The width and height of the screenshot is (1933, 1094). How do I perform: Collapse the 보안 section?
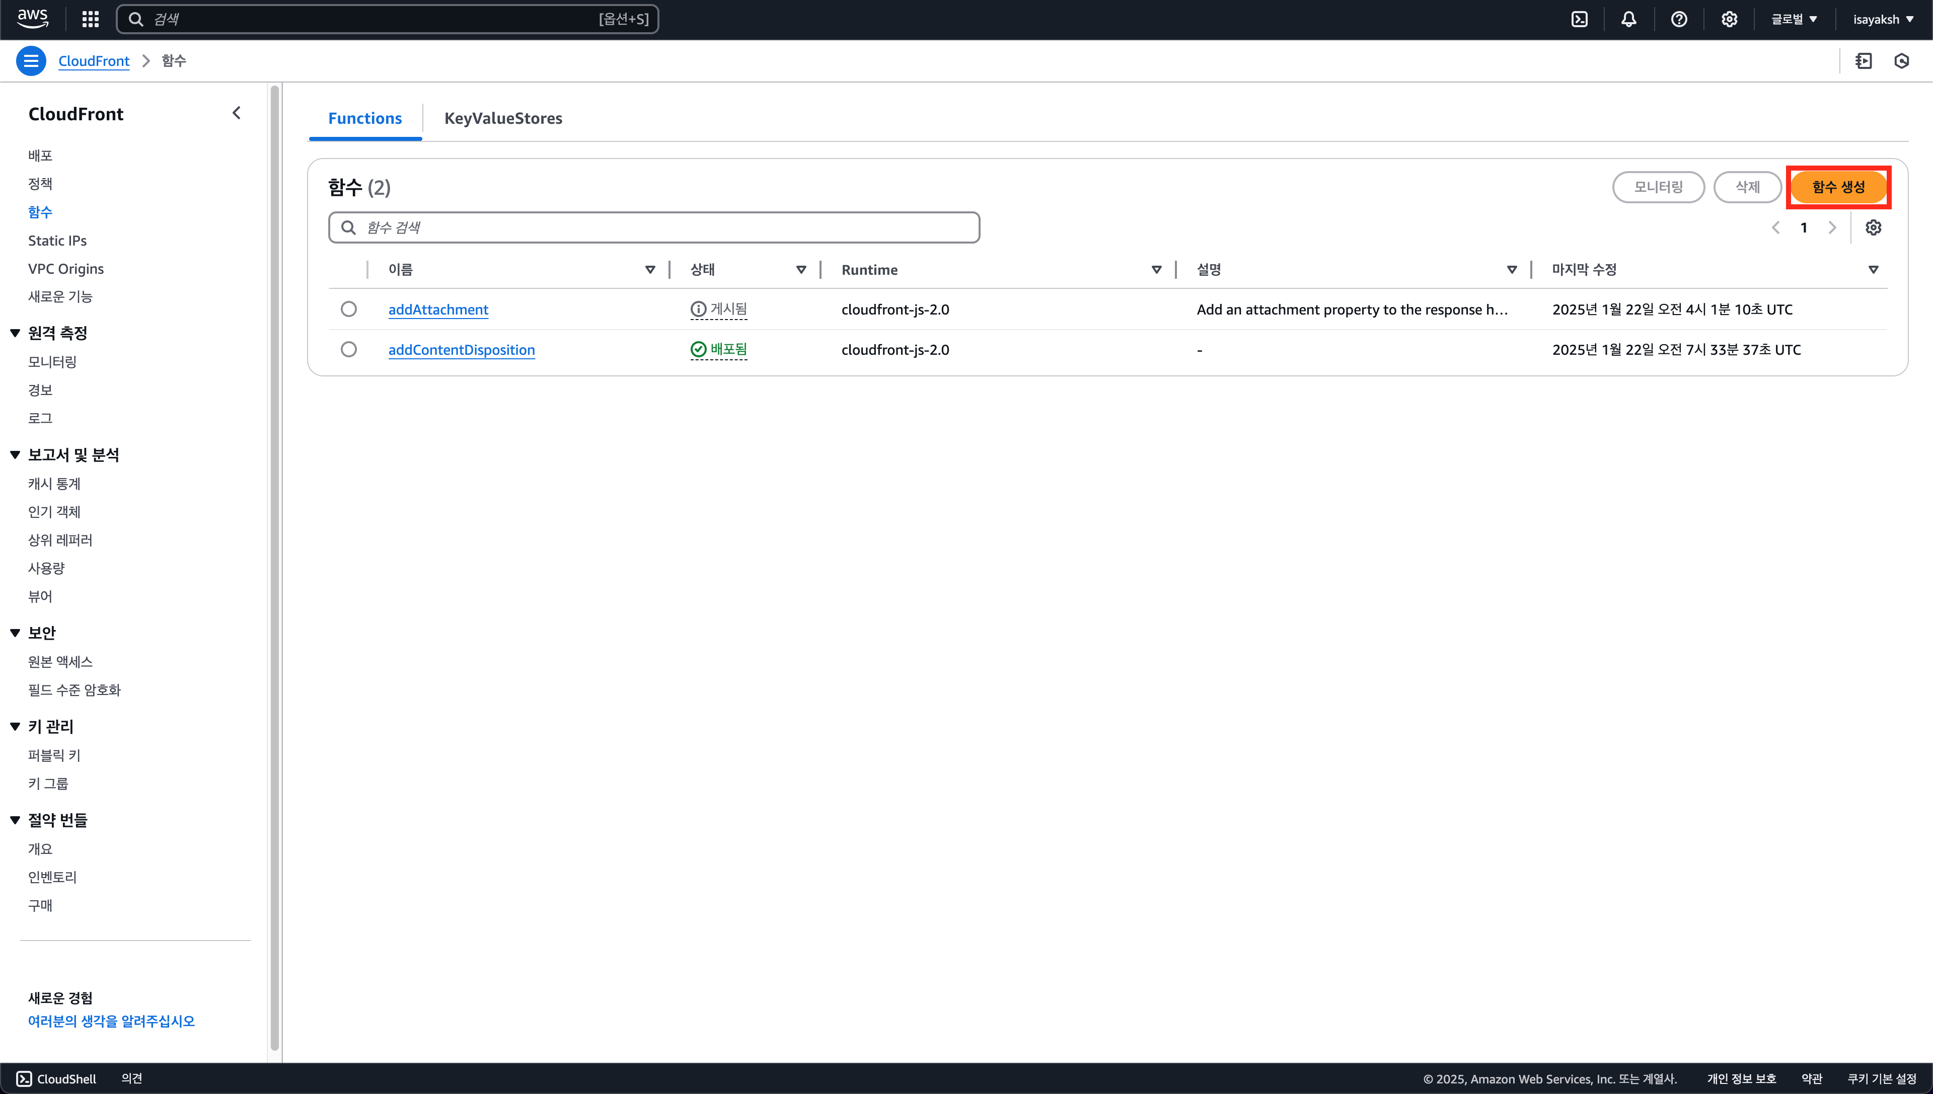15,634
